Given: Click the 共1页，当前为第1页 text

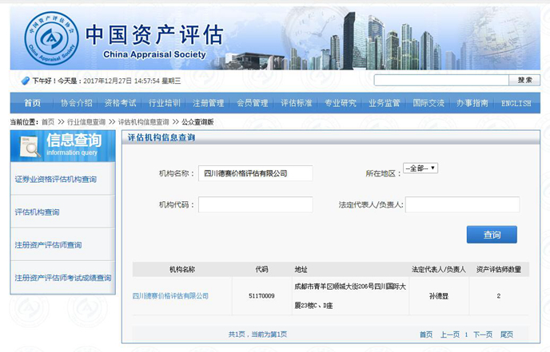Looking at the screenshot, I should coord(257,334).
